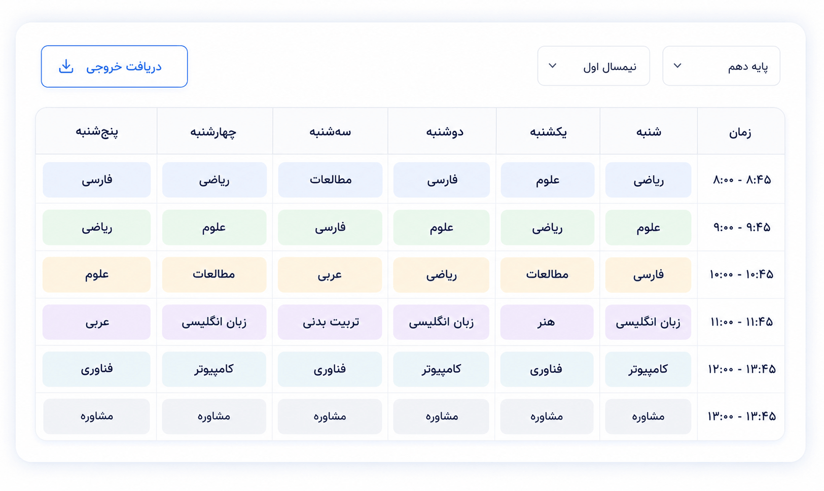Click the chevron arrow in نیمسال اول dropdown
Image resolution: width=824 pixels, height=491 pixels.
pos(553,66)
